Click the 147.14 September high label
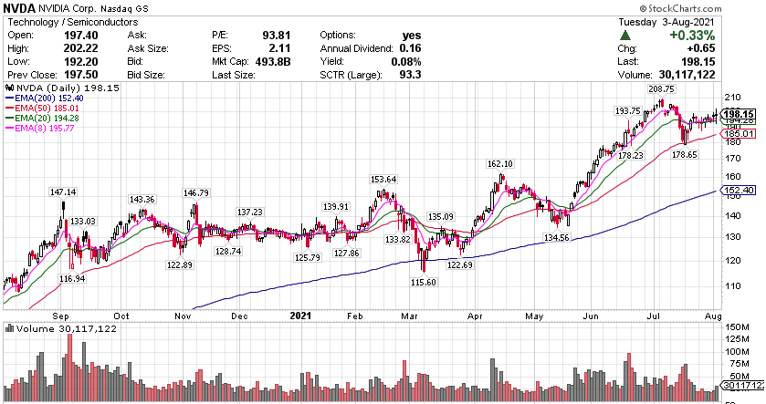Viewport: 766px width, 404px height. tap(63, 192)
